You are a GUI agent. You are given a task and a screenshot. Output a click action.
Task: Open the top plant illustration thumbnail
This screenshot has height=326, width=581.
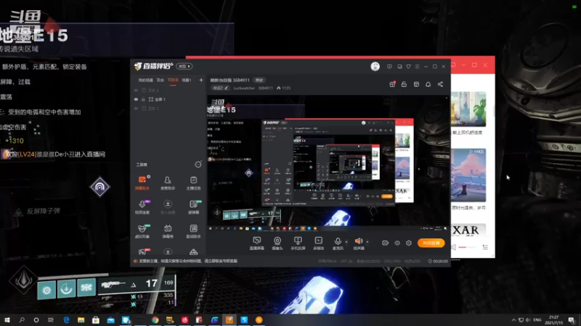tap(468, 109)
